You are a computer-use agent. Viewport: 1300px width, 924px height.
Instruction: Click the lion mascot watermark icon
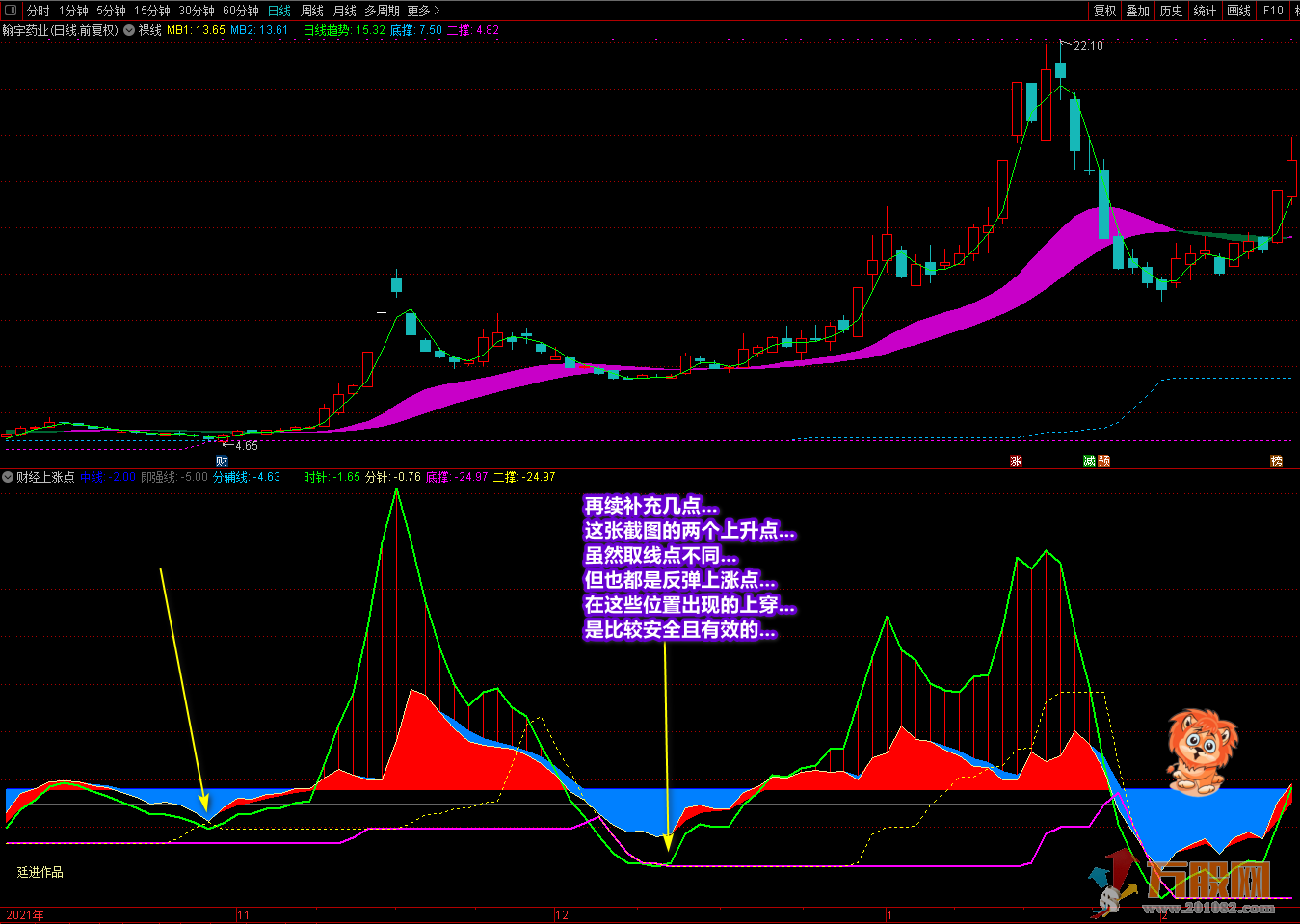1200,752
